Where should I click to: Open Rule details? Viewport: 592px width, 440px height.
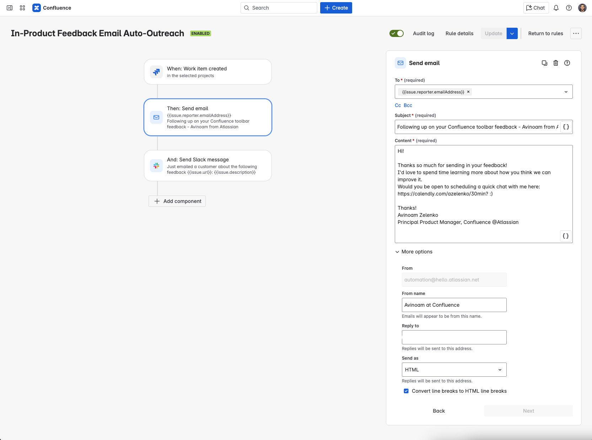point(459,33)
